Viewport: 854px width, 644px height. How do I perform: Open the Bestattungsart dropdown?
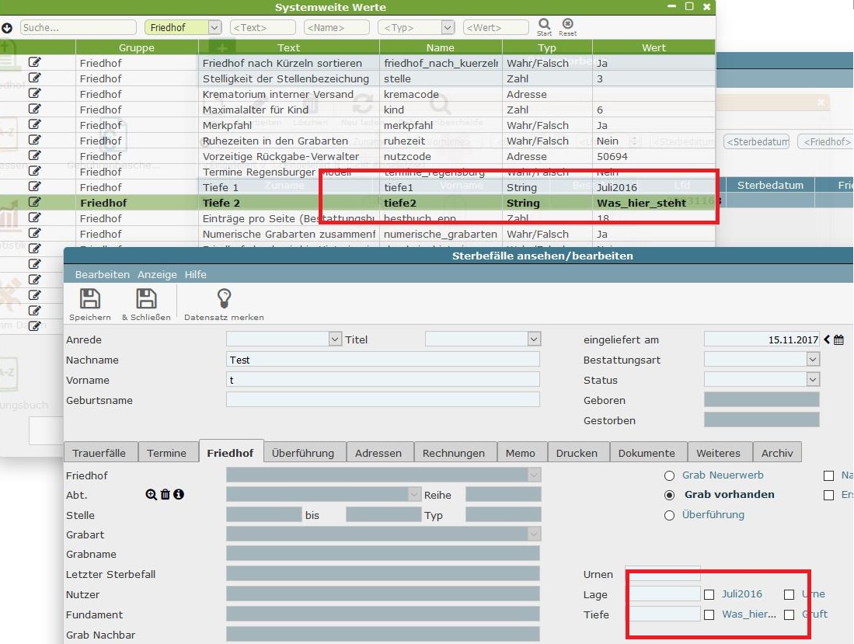click(813, 360)
